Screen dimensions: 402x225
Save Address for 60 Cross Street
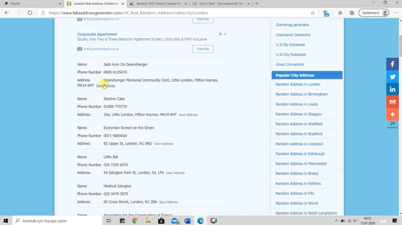[168, 202]
